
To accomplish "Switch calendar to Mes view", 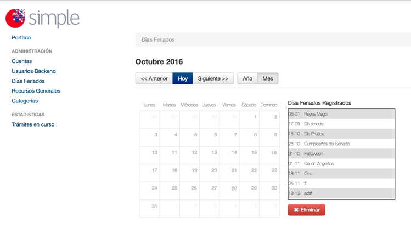I will coord(268,78).
